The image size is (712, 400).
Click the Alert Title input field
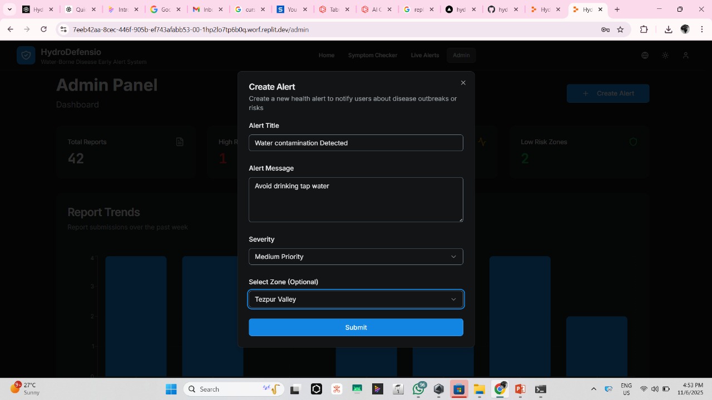click(x=355, y=143)
